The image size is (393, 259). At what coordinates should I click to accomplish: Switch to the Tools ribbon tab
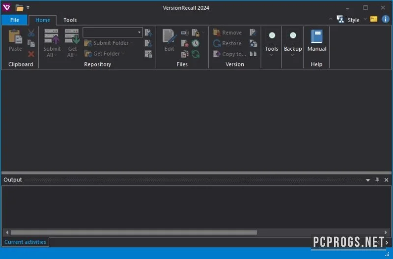click(x=70, y=20)
